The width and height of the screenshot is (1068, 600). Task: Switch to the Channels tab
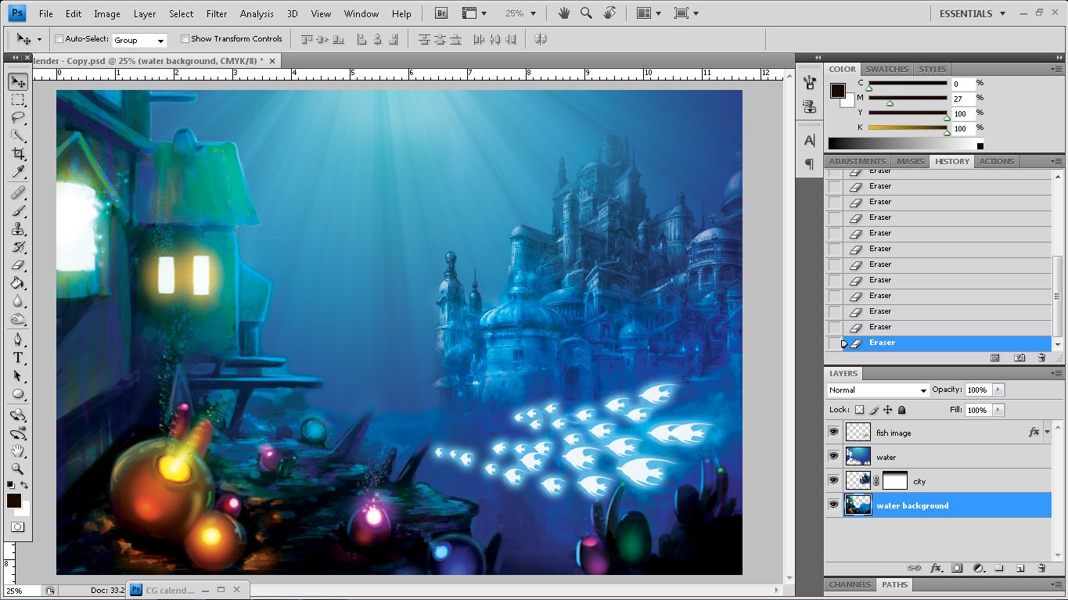point(850,584)
